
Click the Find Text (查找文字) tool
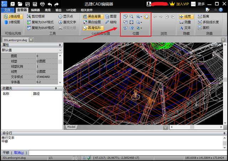[67, 22]
